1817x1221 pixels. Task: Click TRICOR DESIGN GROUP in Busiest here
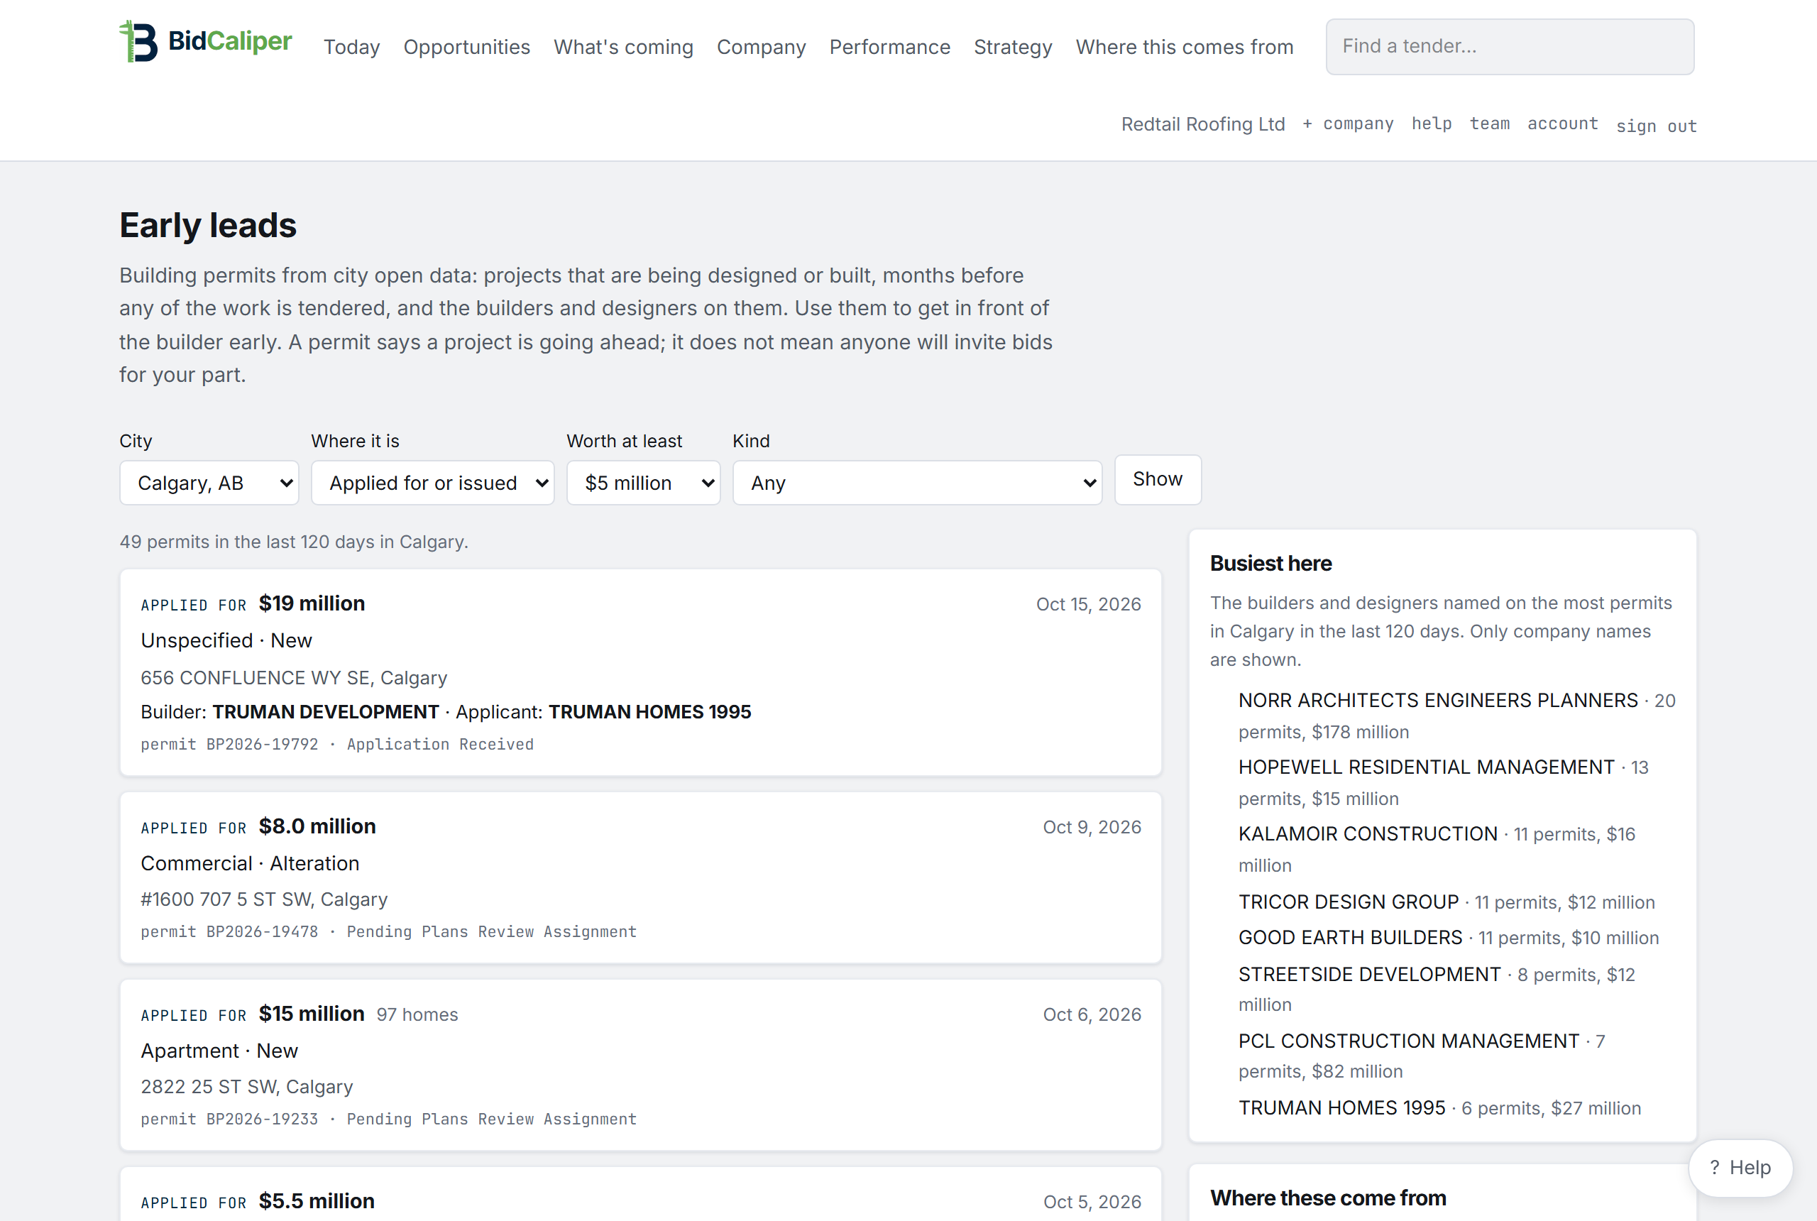(x=1349, y=902)
